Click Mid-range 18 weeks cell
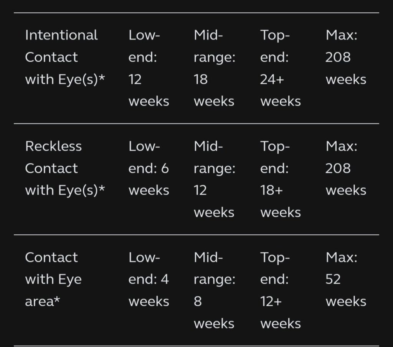Screen dimensions: 393x347 [x=214, y=68]
